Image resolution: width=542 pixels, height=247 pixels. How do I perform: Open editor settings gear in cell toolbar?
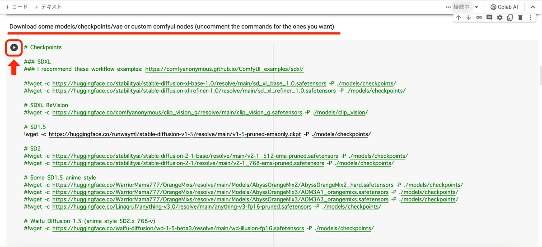[500, 18]
